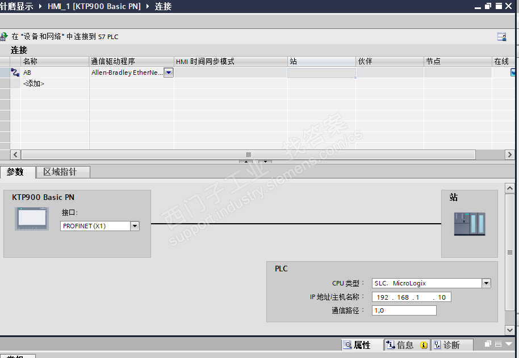The height and width of the screenshot is (358, 519).
Task: Click the <添加> add connection row
Action: (x=34, y=84)
